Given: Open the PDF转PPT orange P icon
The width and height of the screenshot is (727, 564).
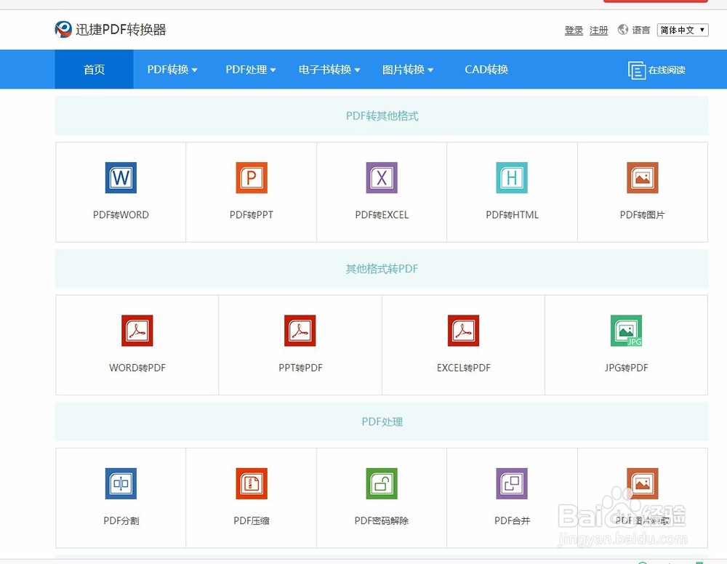Looking at the screenshot, I should [252, 177].
